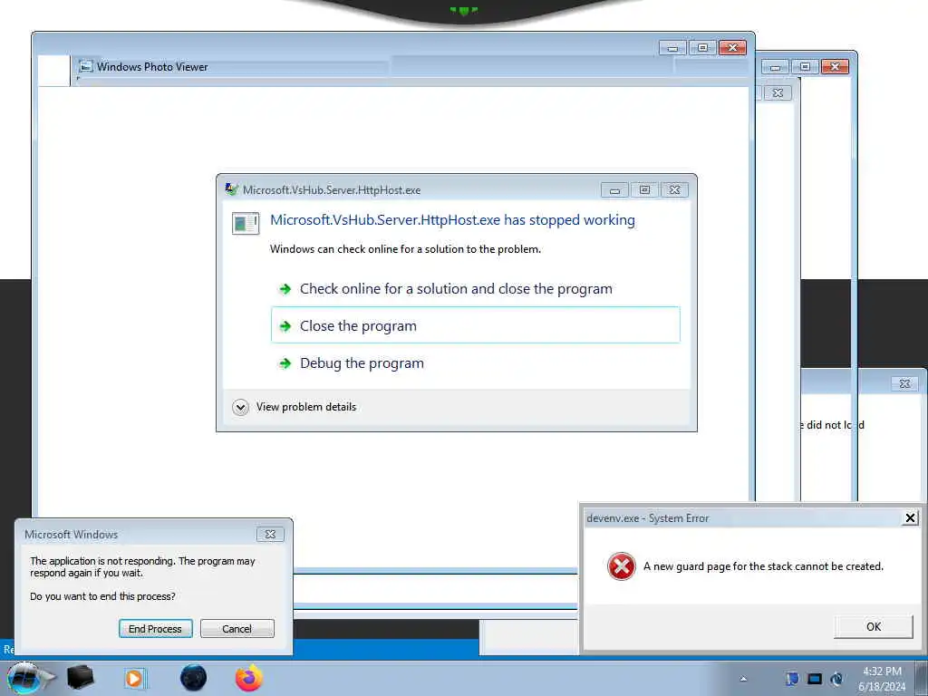Close the Microsoft.VsHub.Server.HttpHost.exe dialog
The height and width of the screenshot is (696, 928).
pos(674,190)
